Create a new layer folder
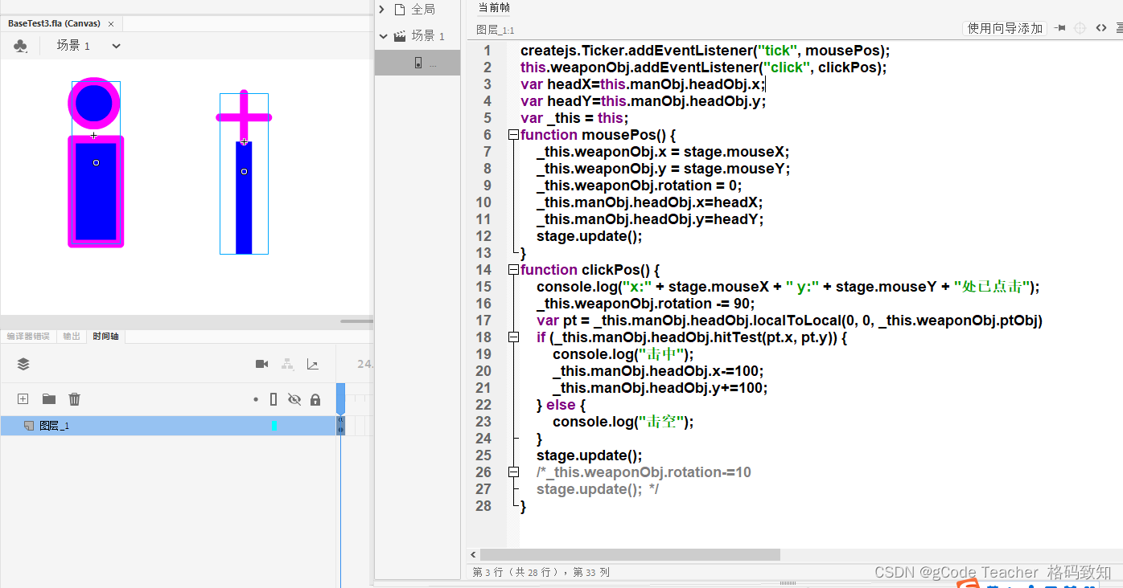Screen dimensions: 1123x588 click(x=49, y=399)
